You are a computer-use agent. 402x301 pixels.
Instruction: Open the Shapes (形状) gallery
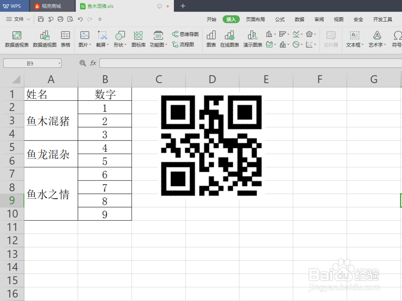[x=120, y=39]
